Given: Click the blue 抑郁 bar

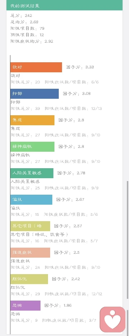Looking at the screenshot, I should [34, 94].
